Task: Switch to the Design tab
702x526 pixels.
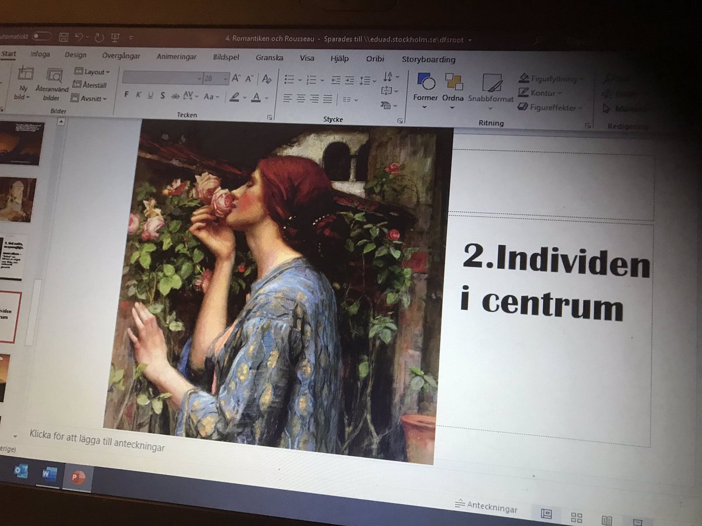Action: [x=75, y=55]
